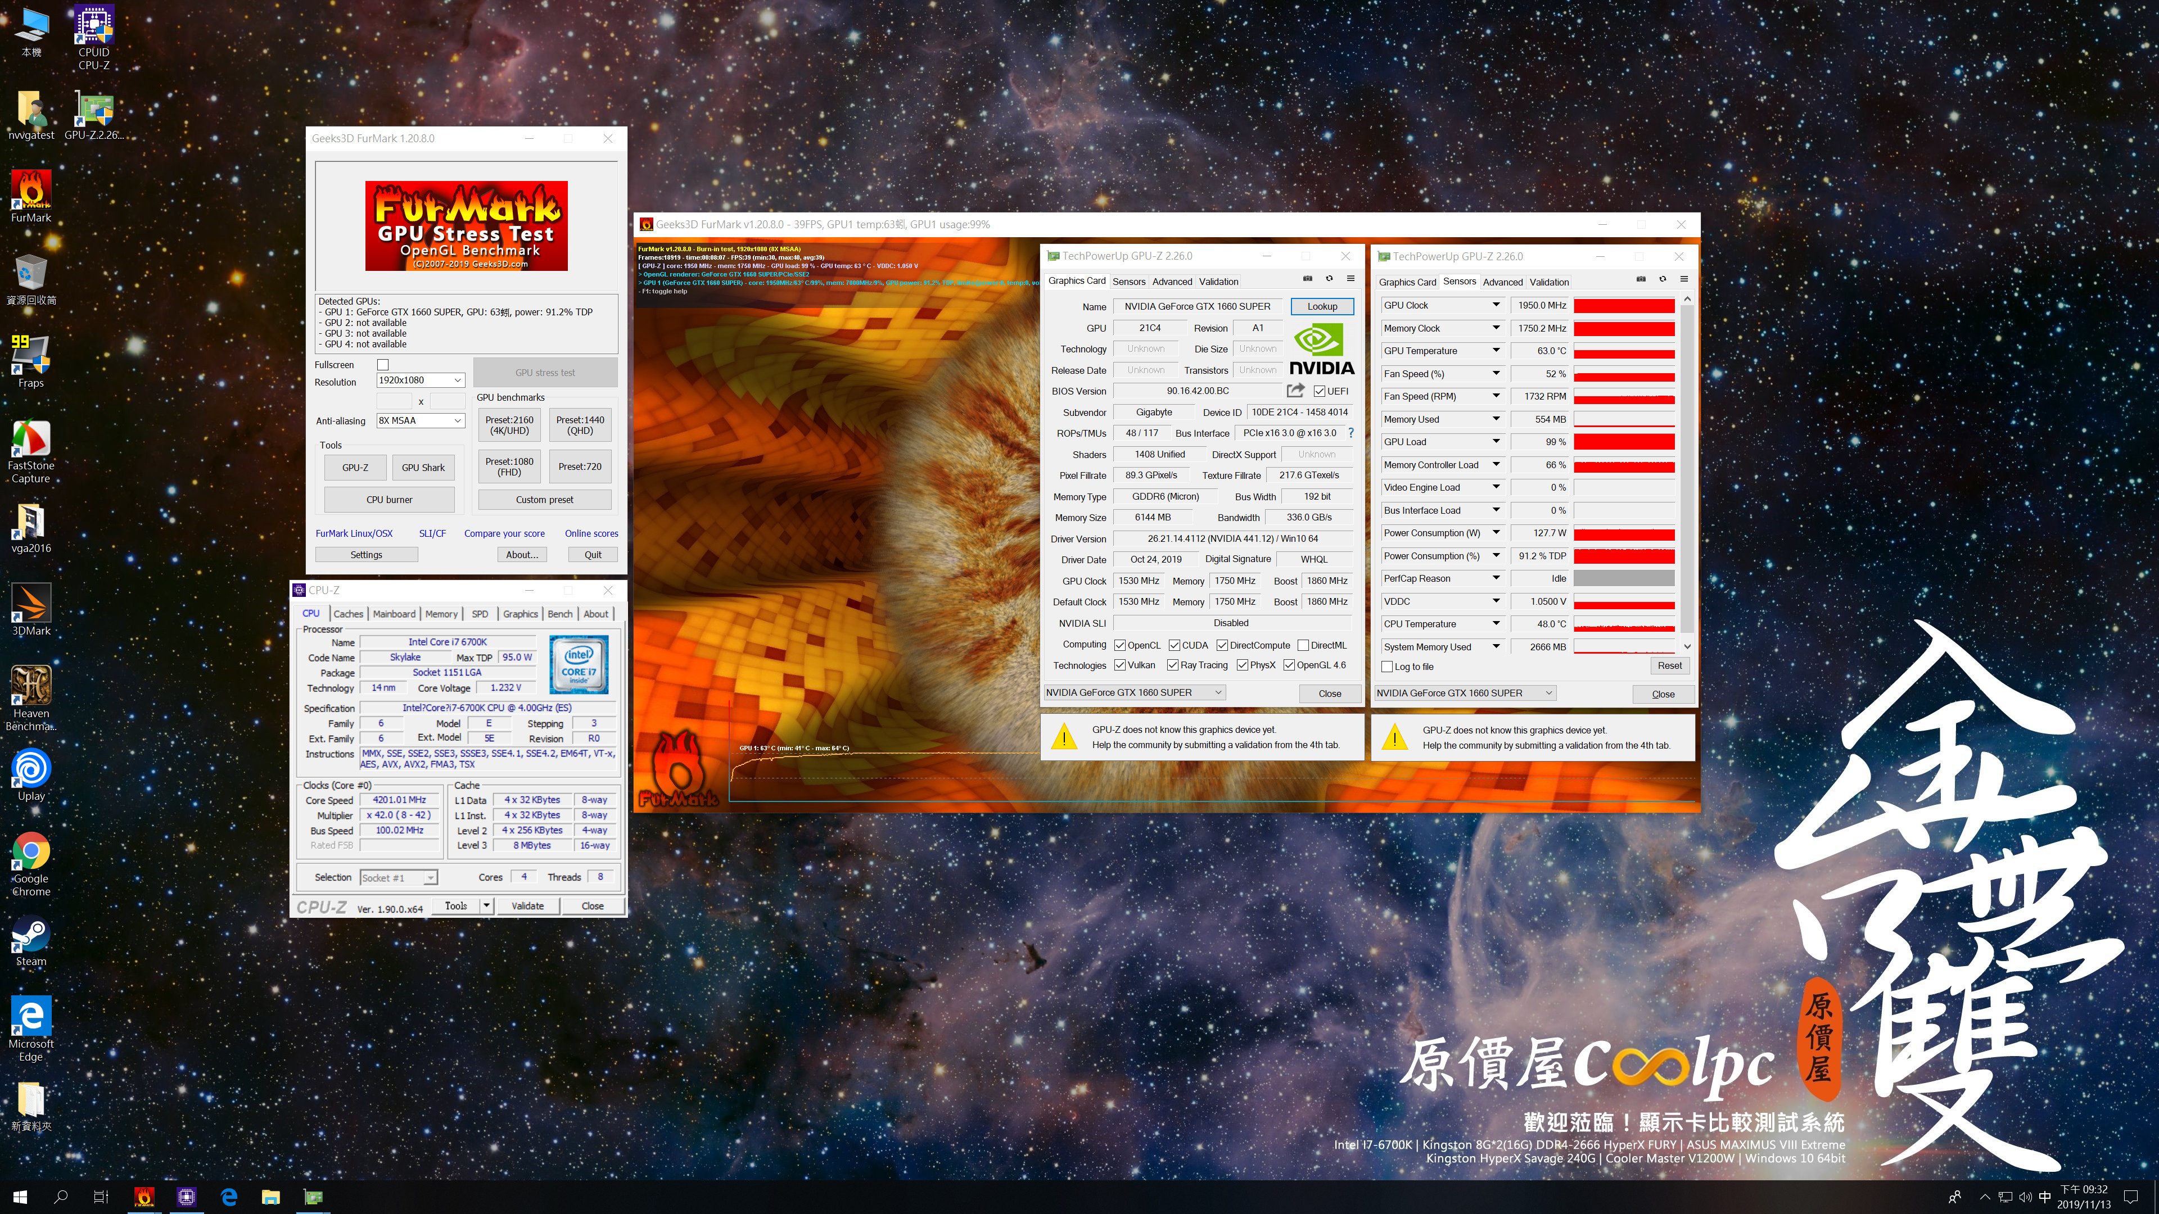2159x1214 pixels.
Task: Open GPU-Z.2.26 desktop shortcut
Action: point(94,115)
